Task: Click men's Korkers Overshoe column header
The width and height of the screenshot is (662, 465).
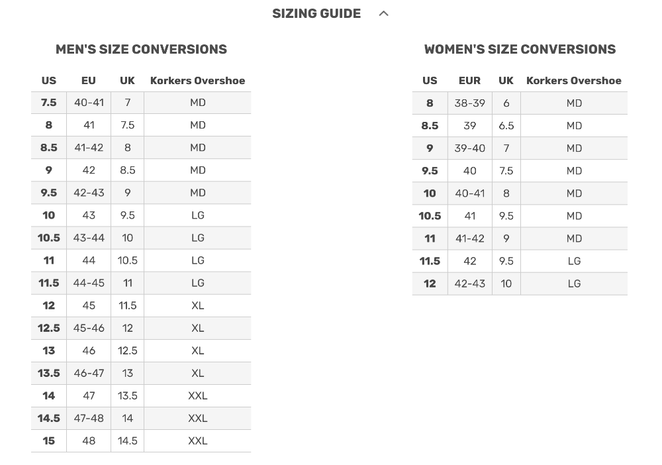Action: click(x=197, y=81)
